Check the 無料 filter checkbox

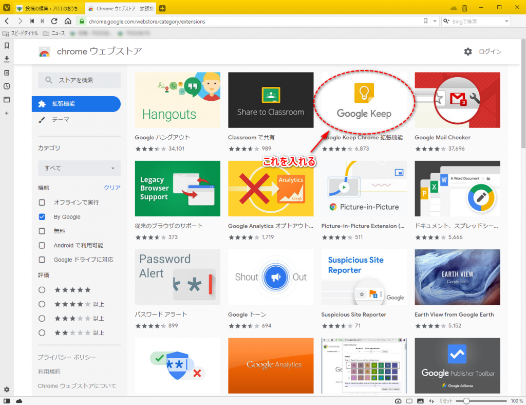pyautogui.click(x=42, y=231)
